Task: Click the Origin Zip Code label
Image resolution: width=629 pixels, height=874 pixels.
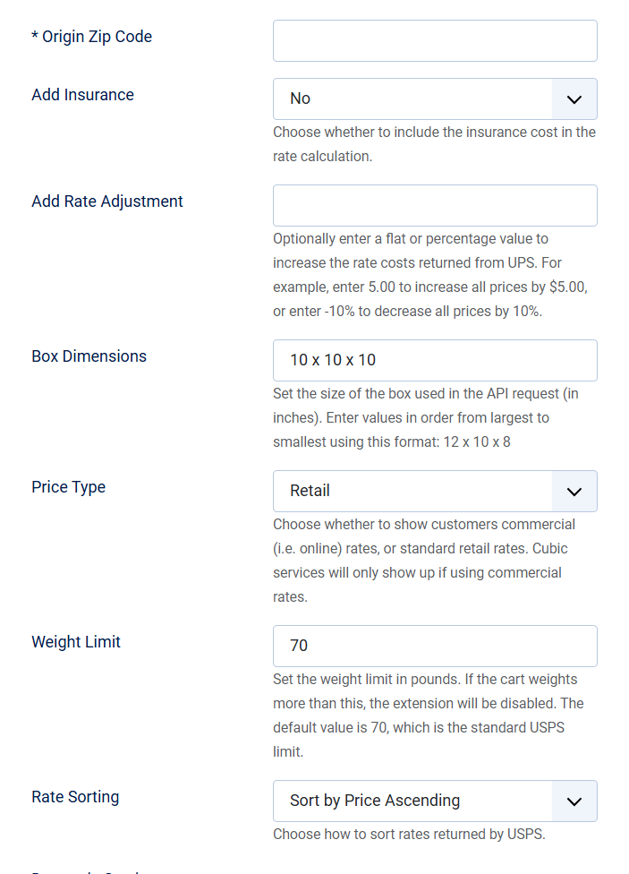Action: (92, 37)
